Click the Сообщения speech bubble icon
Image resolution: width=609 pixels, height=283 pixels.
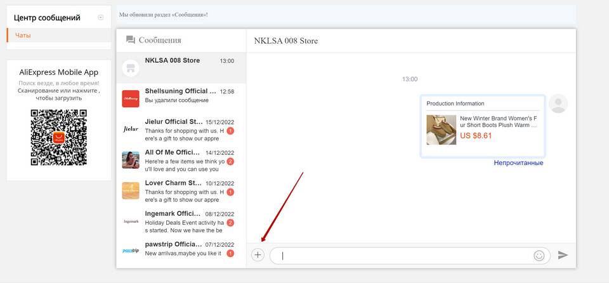(131, 39)
